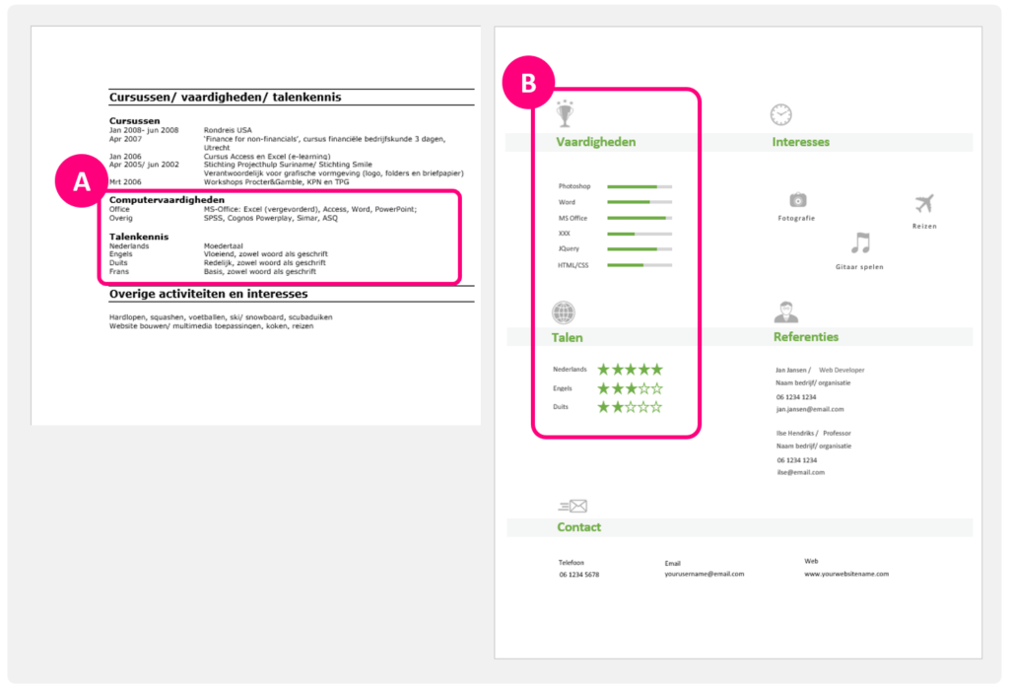Click the person icon above Referenties

[785, 311]
